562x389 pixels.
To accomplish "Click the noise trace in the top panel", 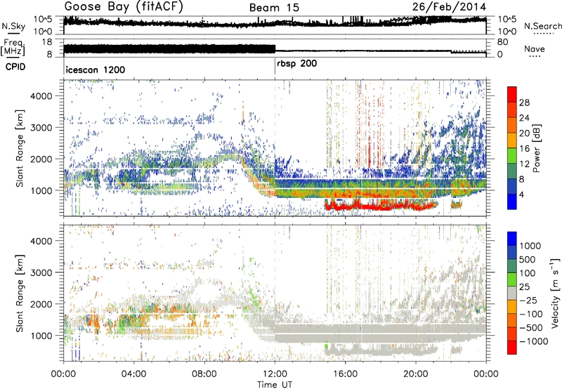I will click(x=275, y=22).
